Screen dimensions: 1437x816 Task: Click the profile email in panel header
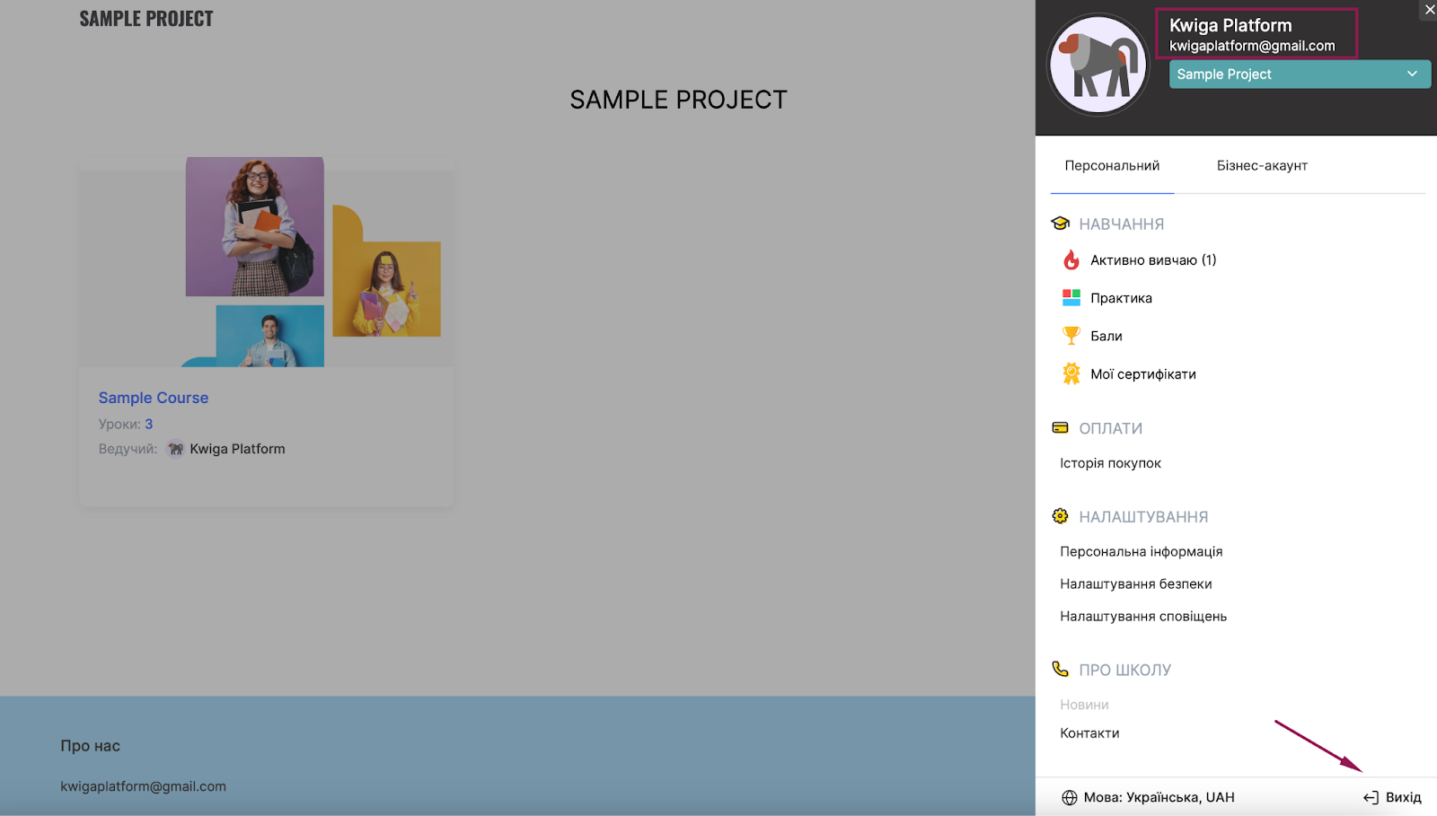point(1252,46)
